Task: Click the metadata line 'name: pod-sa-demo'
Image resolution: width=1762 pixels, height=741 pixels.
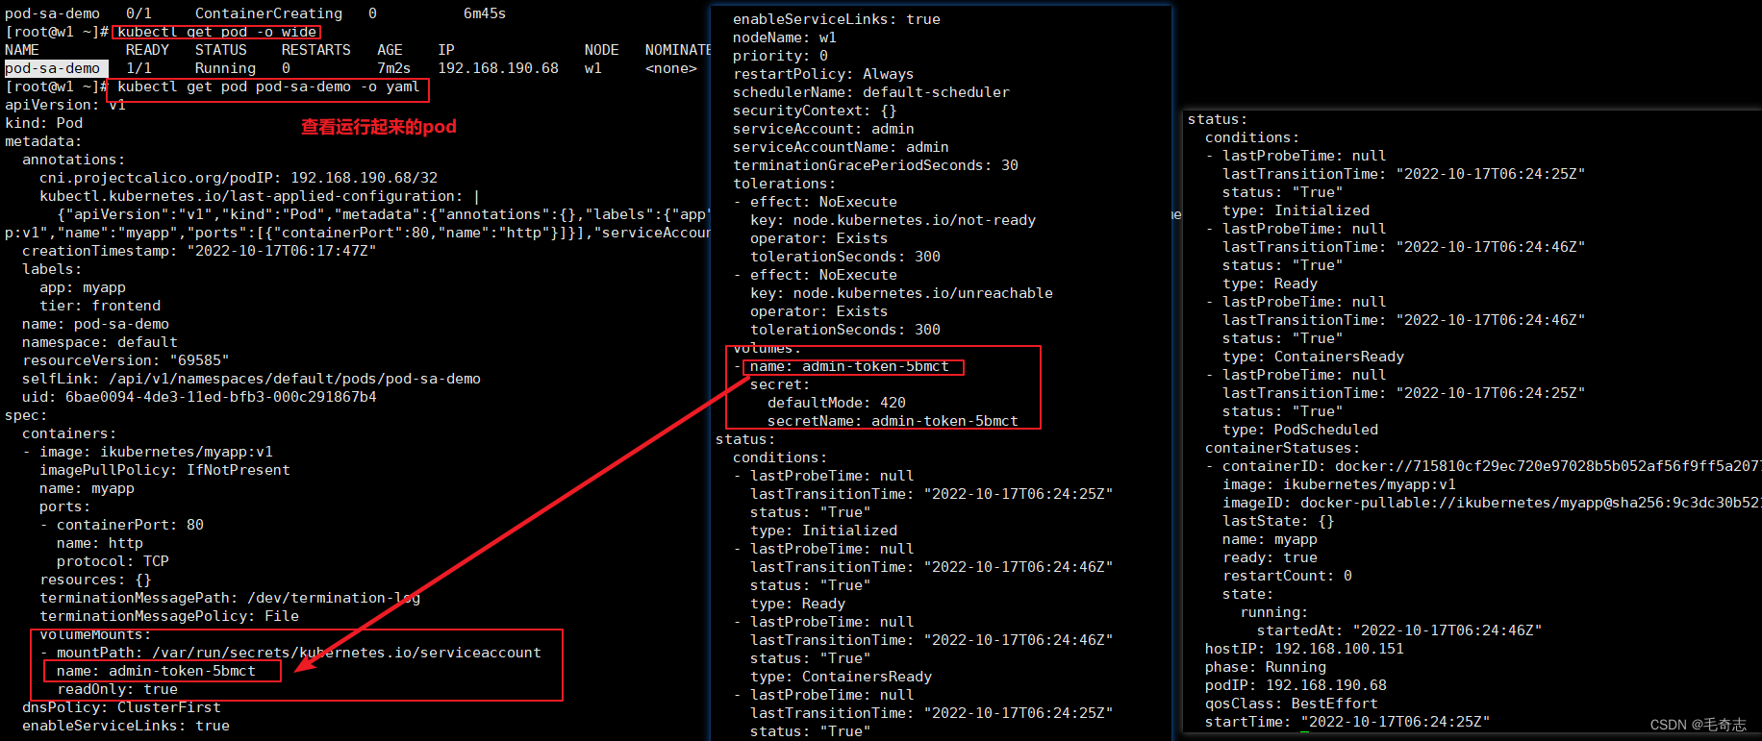Action: (x=95, y=324)
